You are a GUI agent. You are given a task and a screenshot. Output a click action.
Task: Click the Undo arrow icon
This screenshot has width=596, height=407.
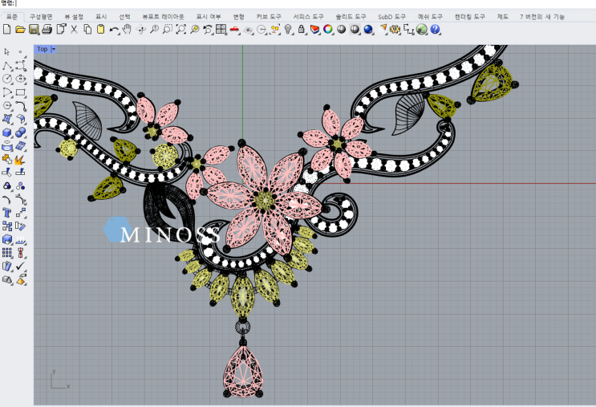(x=114, y=30)
